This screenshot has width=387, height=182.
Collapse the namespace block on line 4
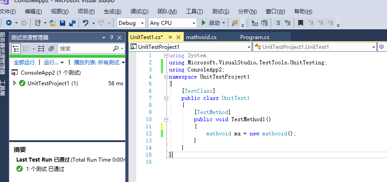point(166,77)
